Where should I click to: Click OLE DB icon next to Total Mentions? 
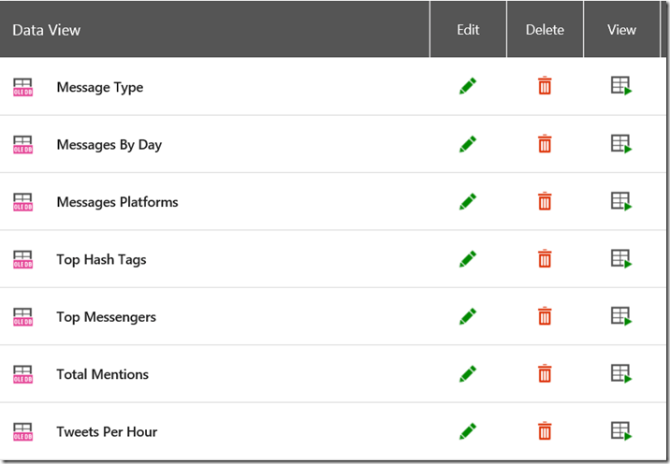tap(22, 374)
